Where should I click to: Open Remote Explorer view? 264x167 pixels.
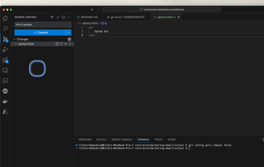coord(5,70)
